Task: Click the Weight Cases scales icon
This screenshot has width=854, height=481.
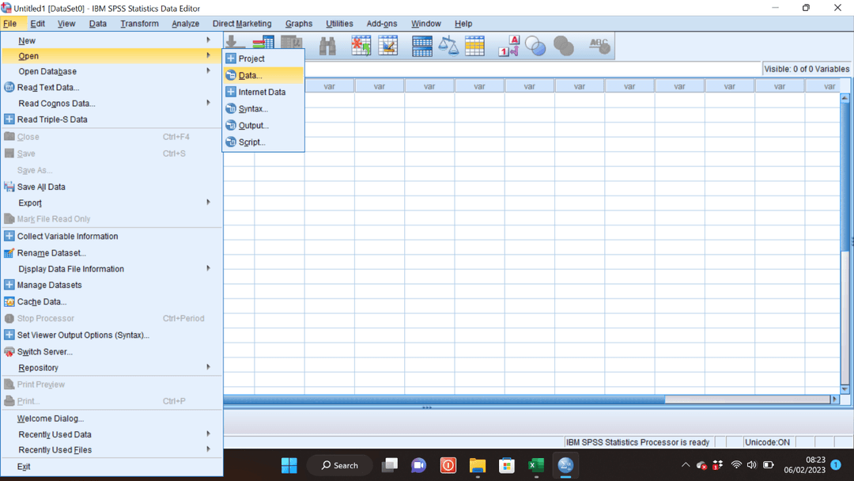Action: [448, 46]
